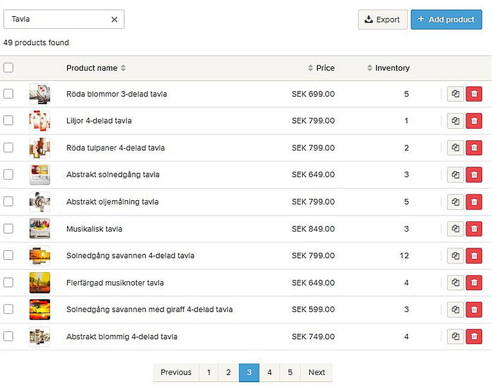Export the product list
Image resolution: width=492 pixels, height=386 pixels.
click(383, 19)
